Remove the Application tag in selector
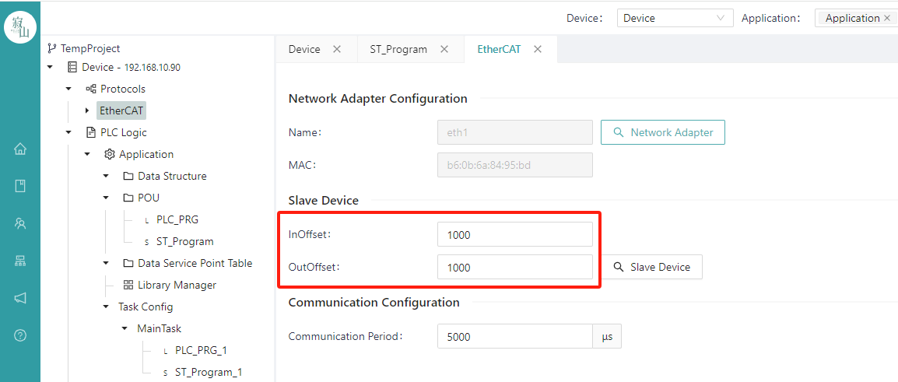 (x=887, y=18)
